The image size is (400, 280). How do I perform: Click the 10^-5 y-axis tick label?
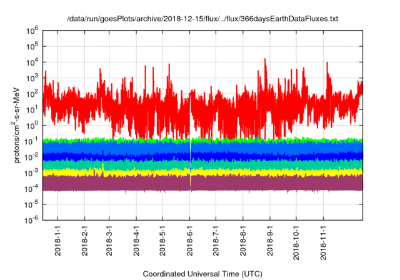(31, 204)
